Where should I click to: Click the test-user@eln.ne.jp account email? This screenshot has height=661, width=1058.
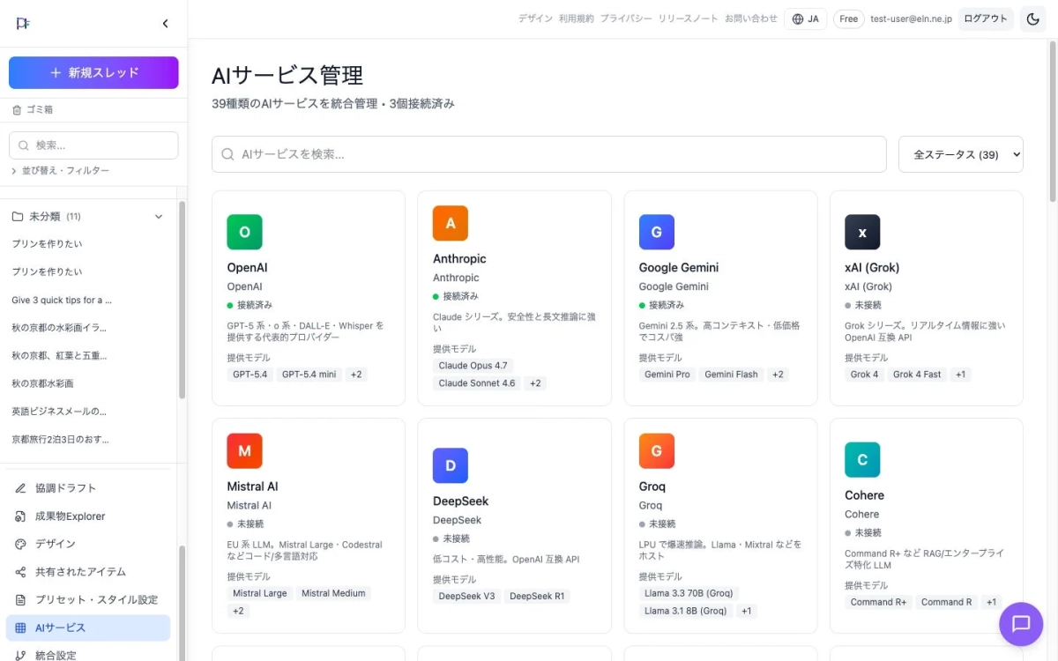point(911,19)
